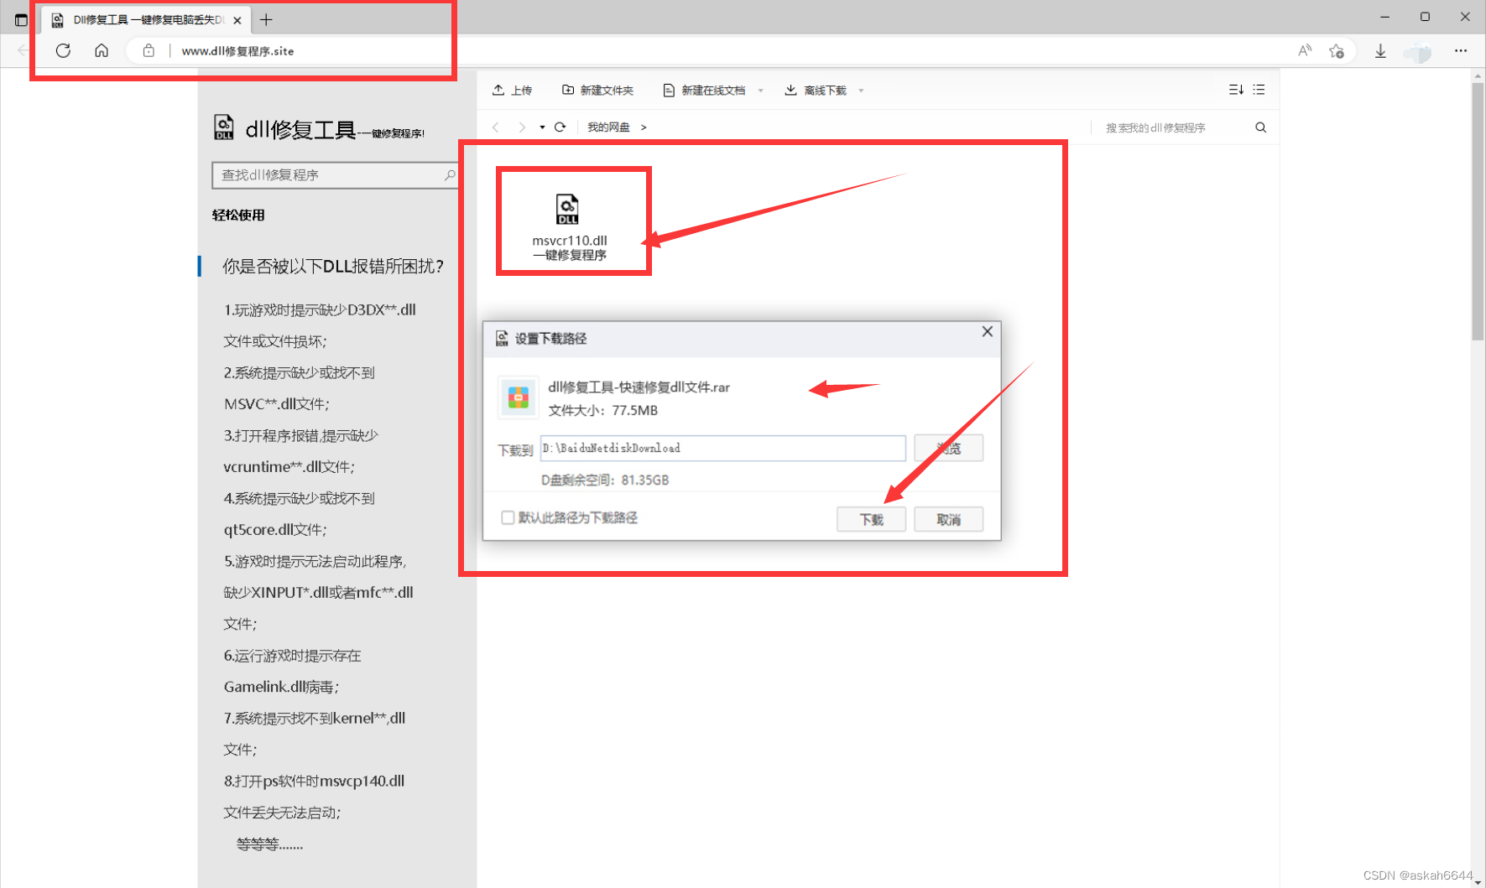
Task: Click the profile avatar icon
Action: 1419,52
